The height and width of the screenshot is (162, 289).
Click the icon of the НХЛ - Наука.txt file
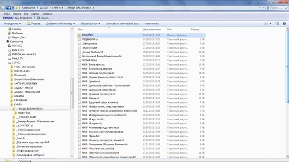pyautogui.click(x=79, y=136)
